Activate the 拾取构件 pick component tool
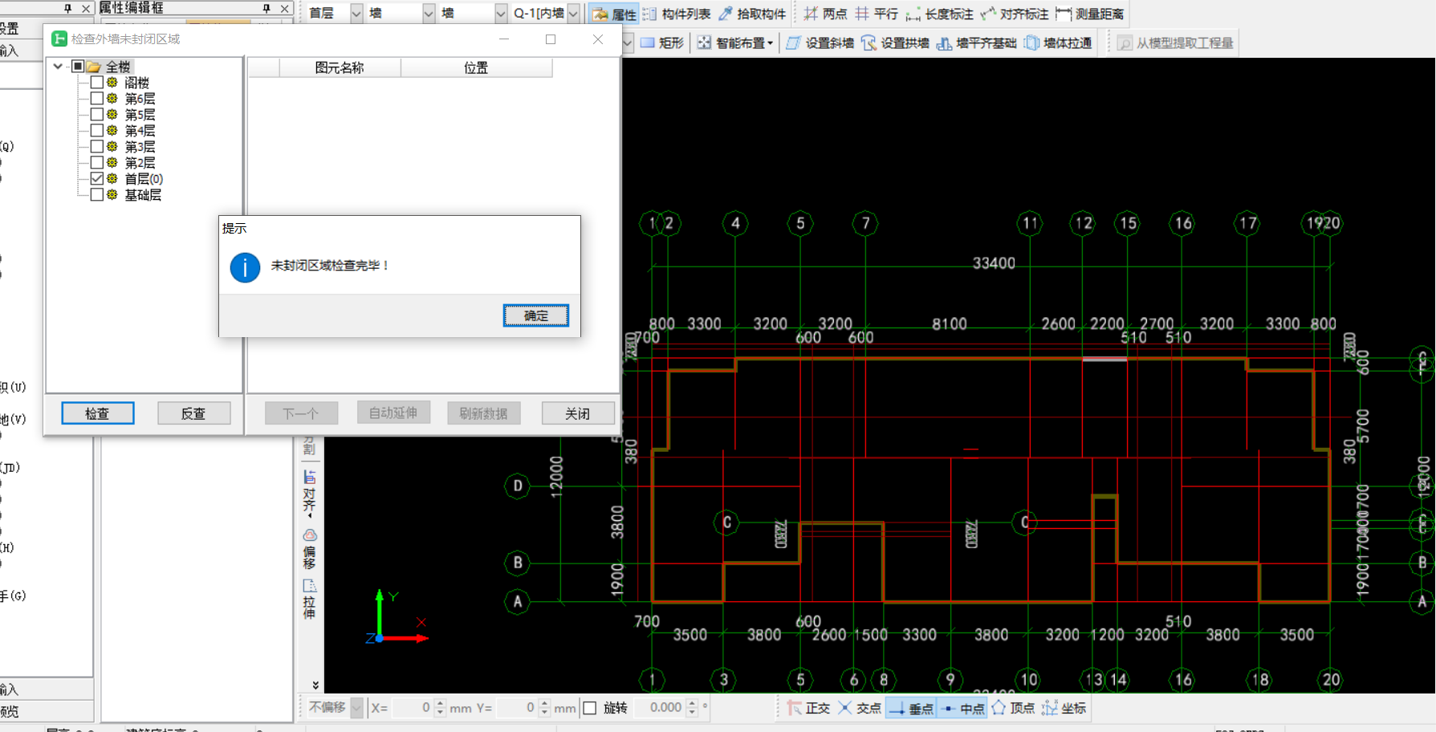This screenshot has height=732, width=1436. pyautogui.click(x=752, y=14)
